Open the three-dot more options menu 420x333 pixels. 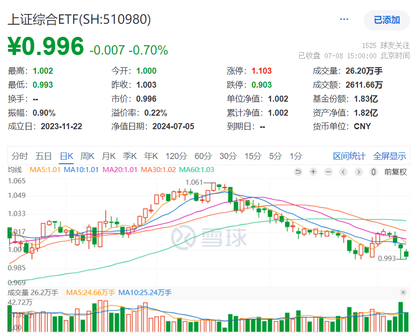click(x=344, y=19)
